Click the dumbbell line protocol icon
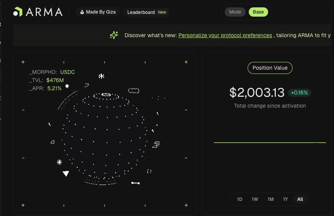The height and width of the screenshot is (216, 334). (x=136, y=183)
